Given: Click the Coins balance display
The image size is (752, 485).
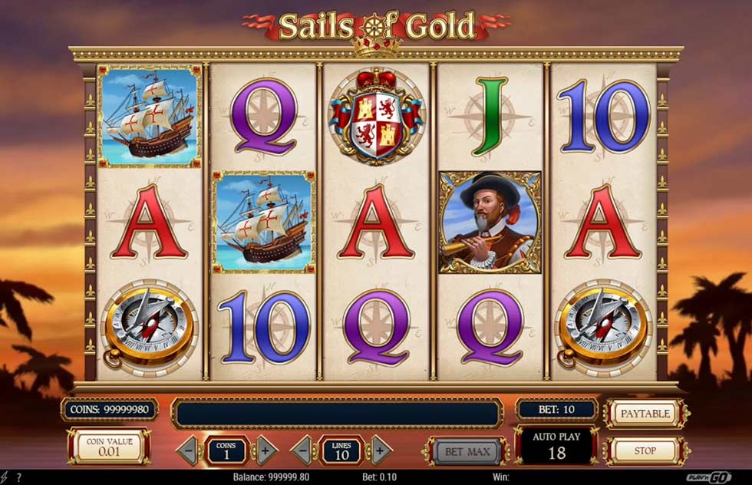Looking at the screenshot, I should [x=110, y=410].
